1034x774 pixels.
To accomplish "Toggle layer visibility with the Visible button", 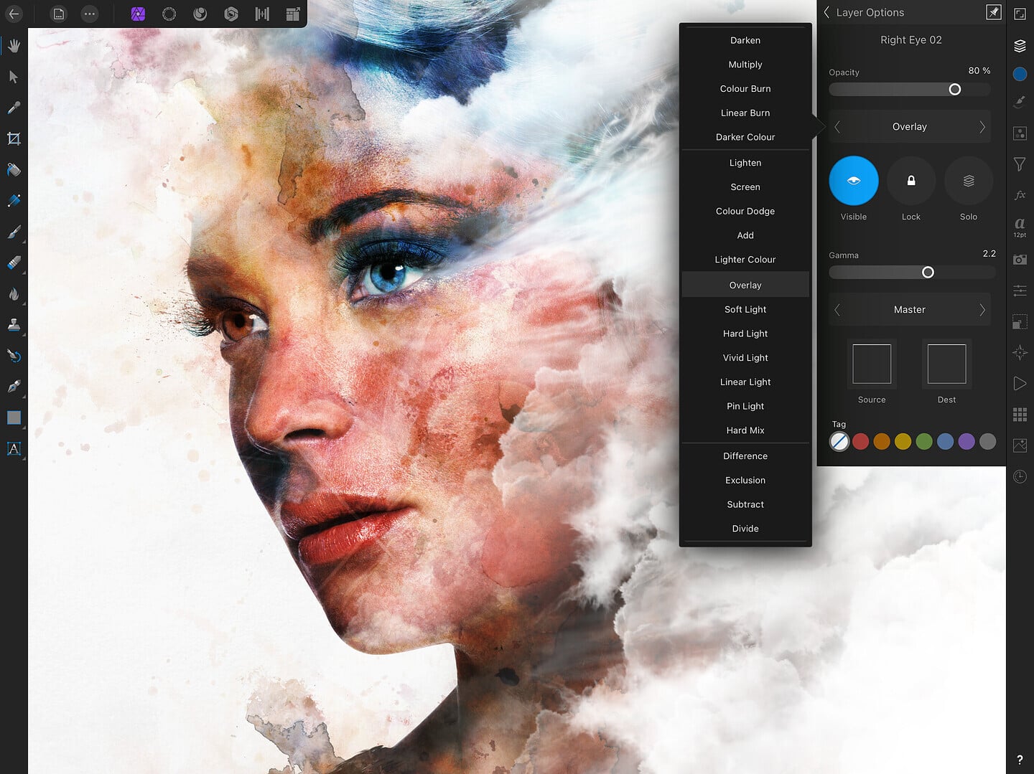I will (x=853, y=181).
